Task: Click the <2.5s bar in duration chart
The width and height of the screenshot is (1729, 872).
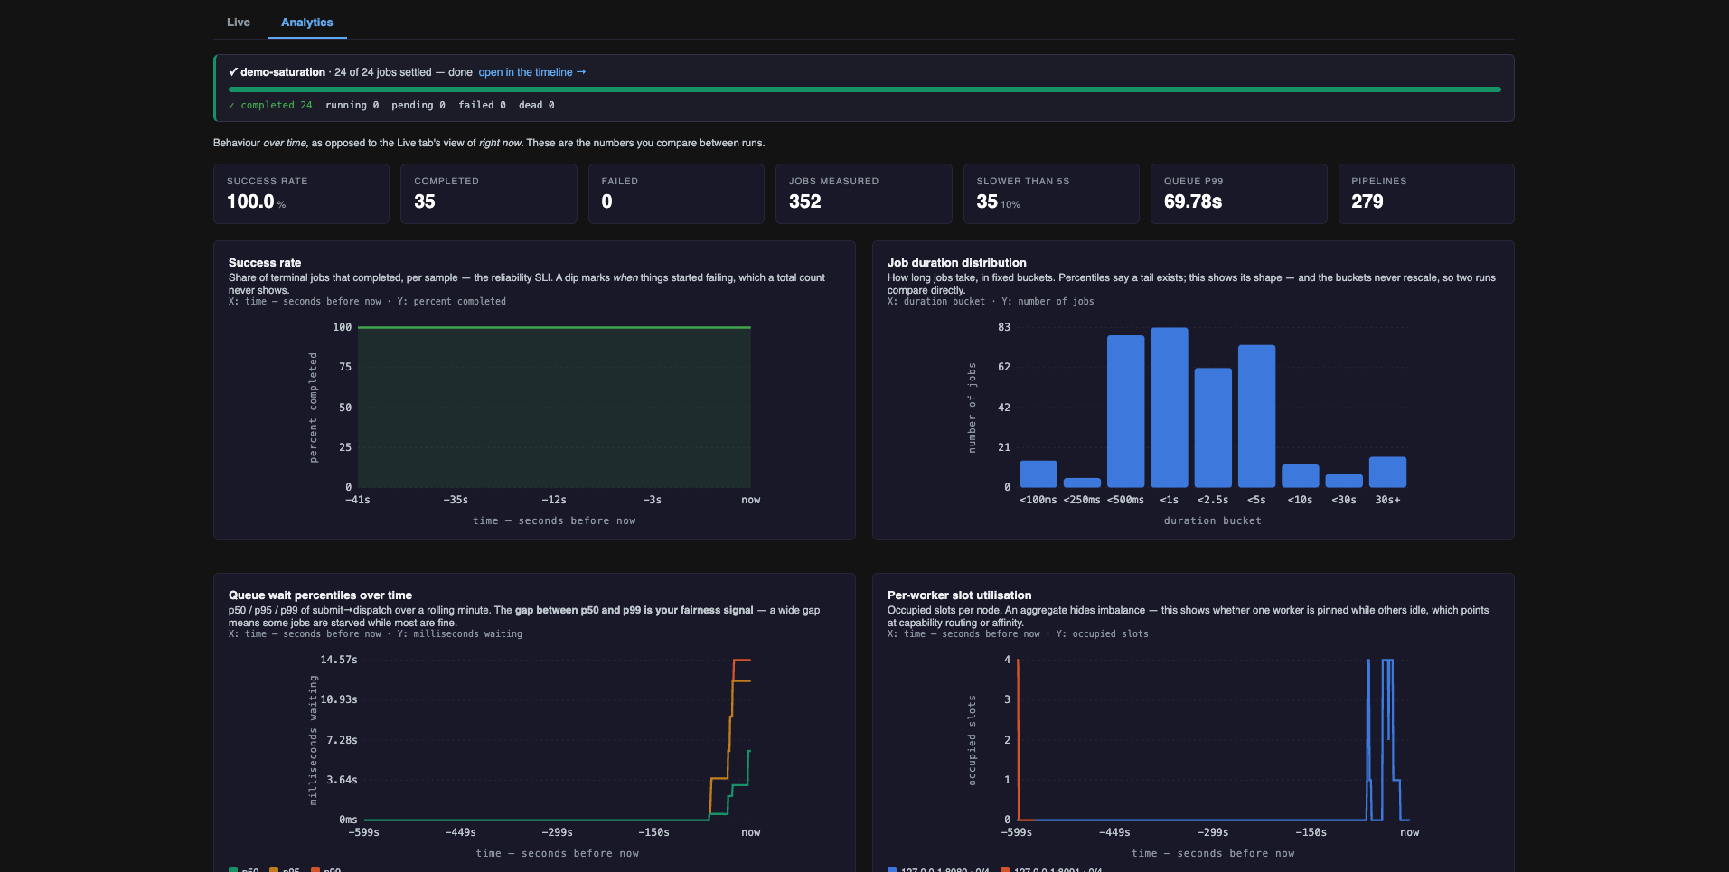Action: (x=1213, y=427)
